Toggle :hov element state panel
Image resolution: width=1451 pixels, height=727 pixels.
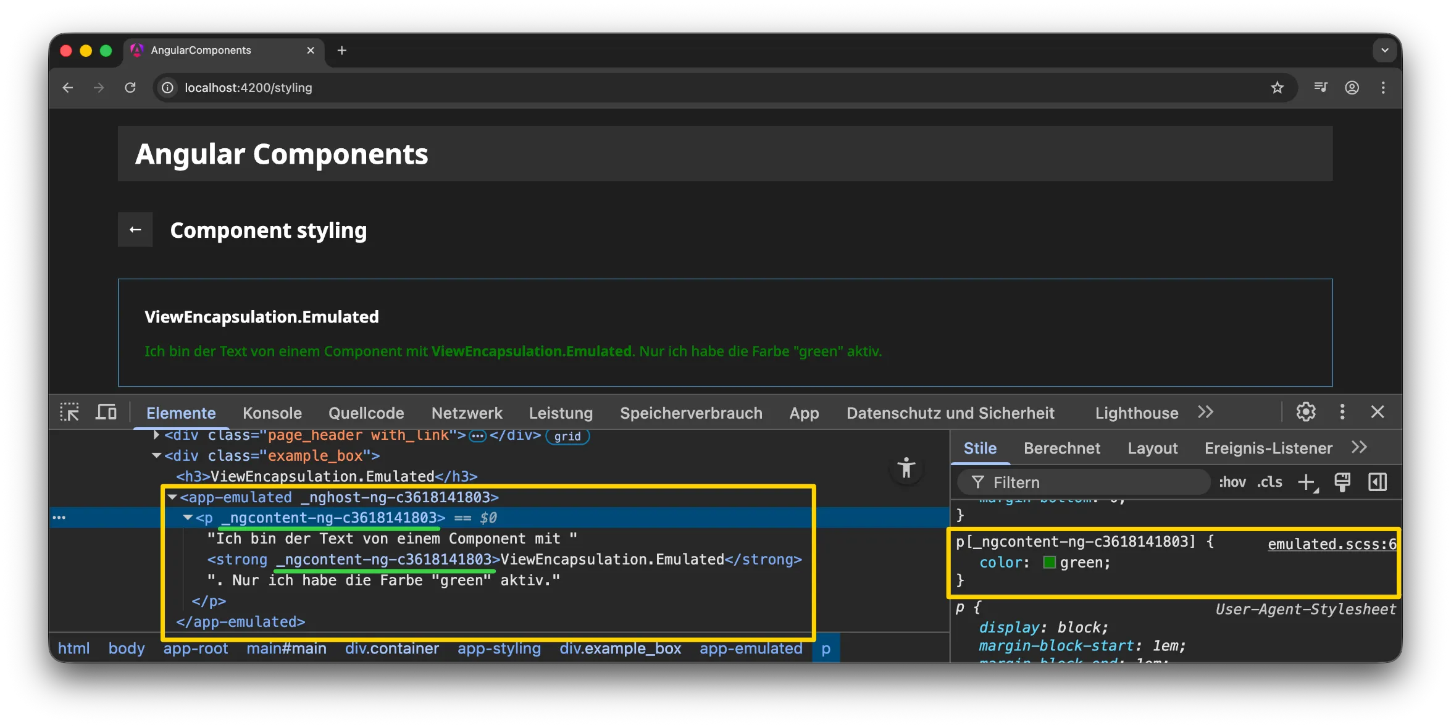1232,482
